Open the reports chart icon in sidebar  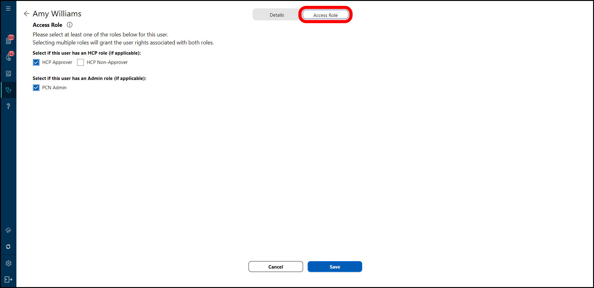click(9, 74)
